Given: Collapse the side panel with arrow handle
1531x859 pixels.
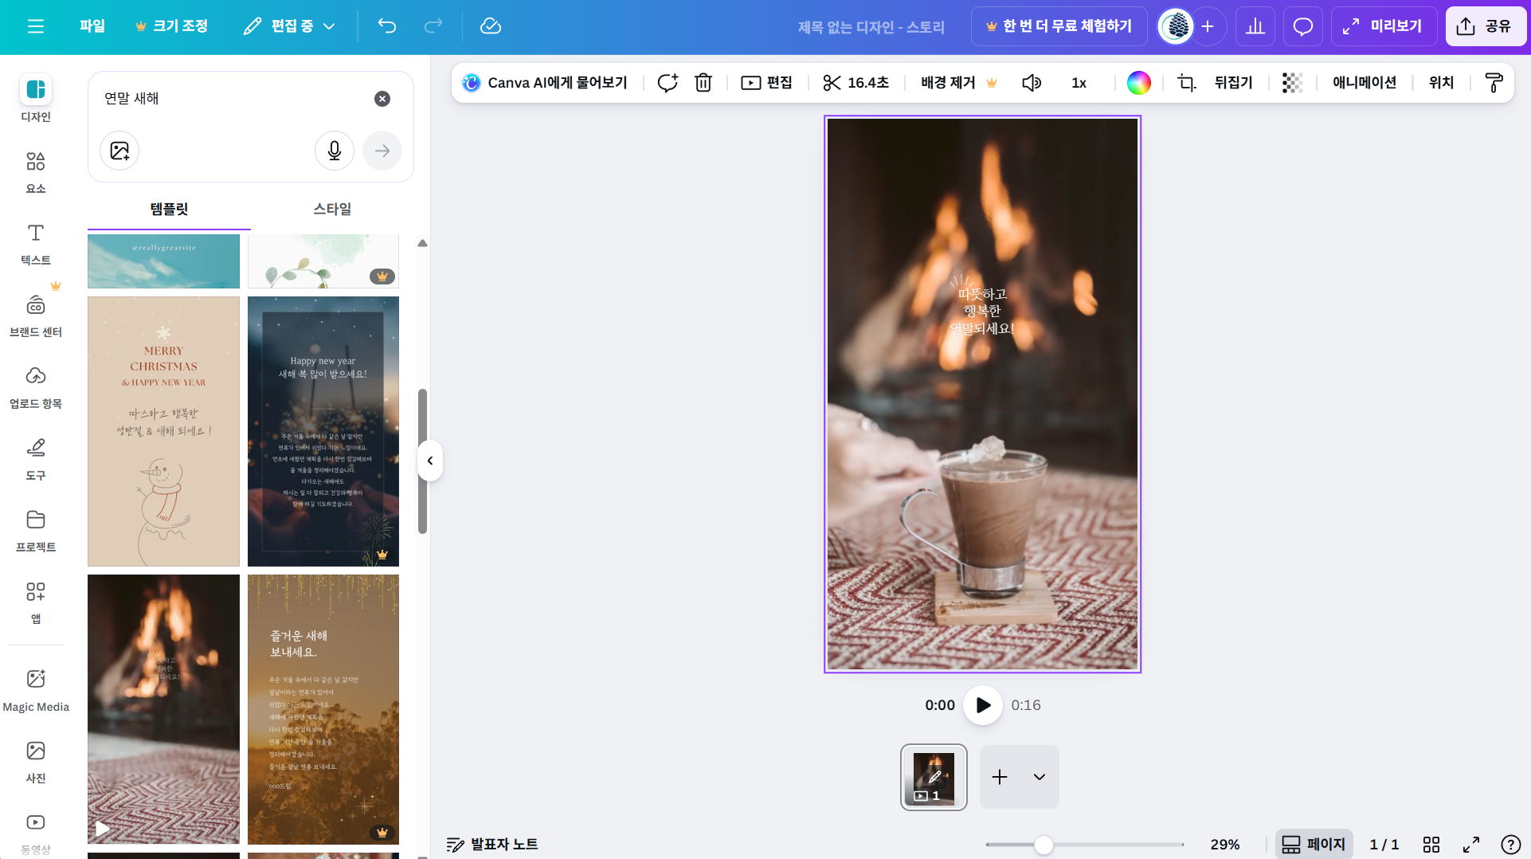Looking at the screenshot, I should (x=430, y=461).
